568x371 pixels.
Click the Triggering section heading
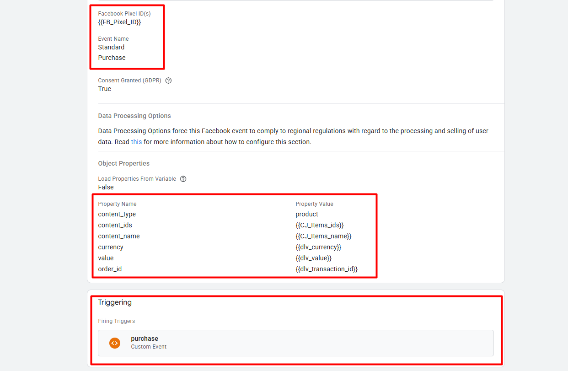[x=115, y=302]
